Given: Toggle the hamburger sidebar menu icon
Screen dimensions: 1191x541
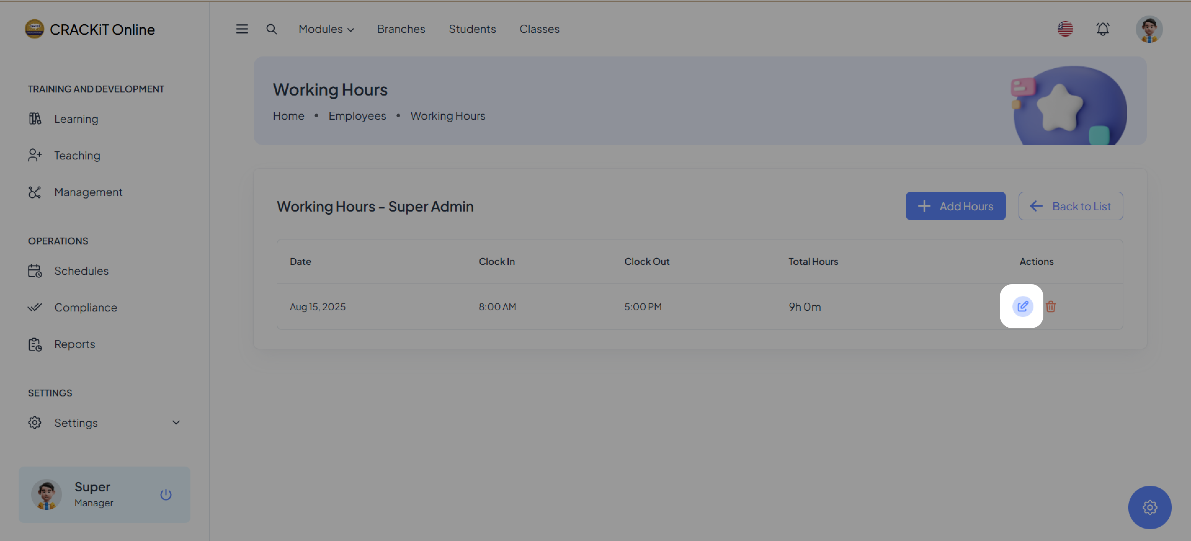Looking at the screenshot, I should (x=242, y=29).
